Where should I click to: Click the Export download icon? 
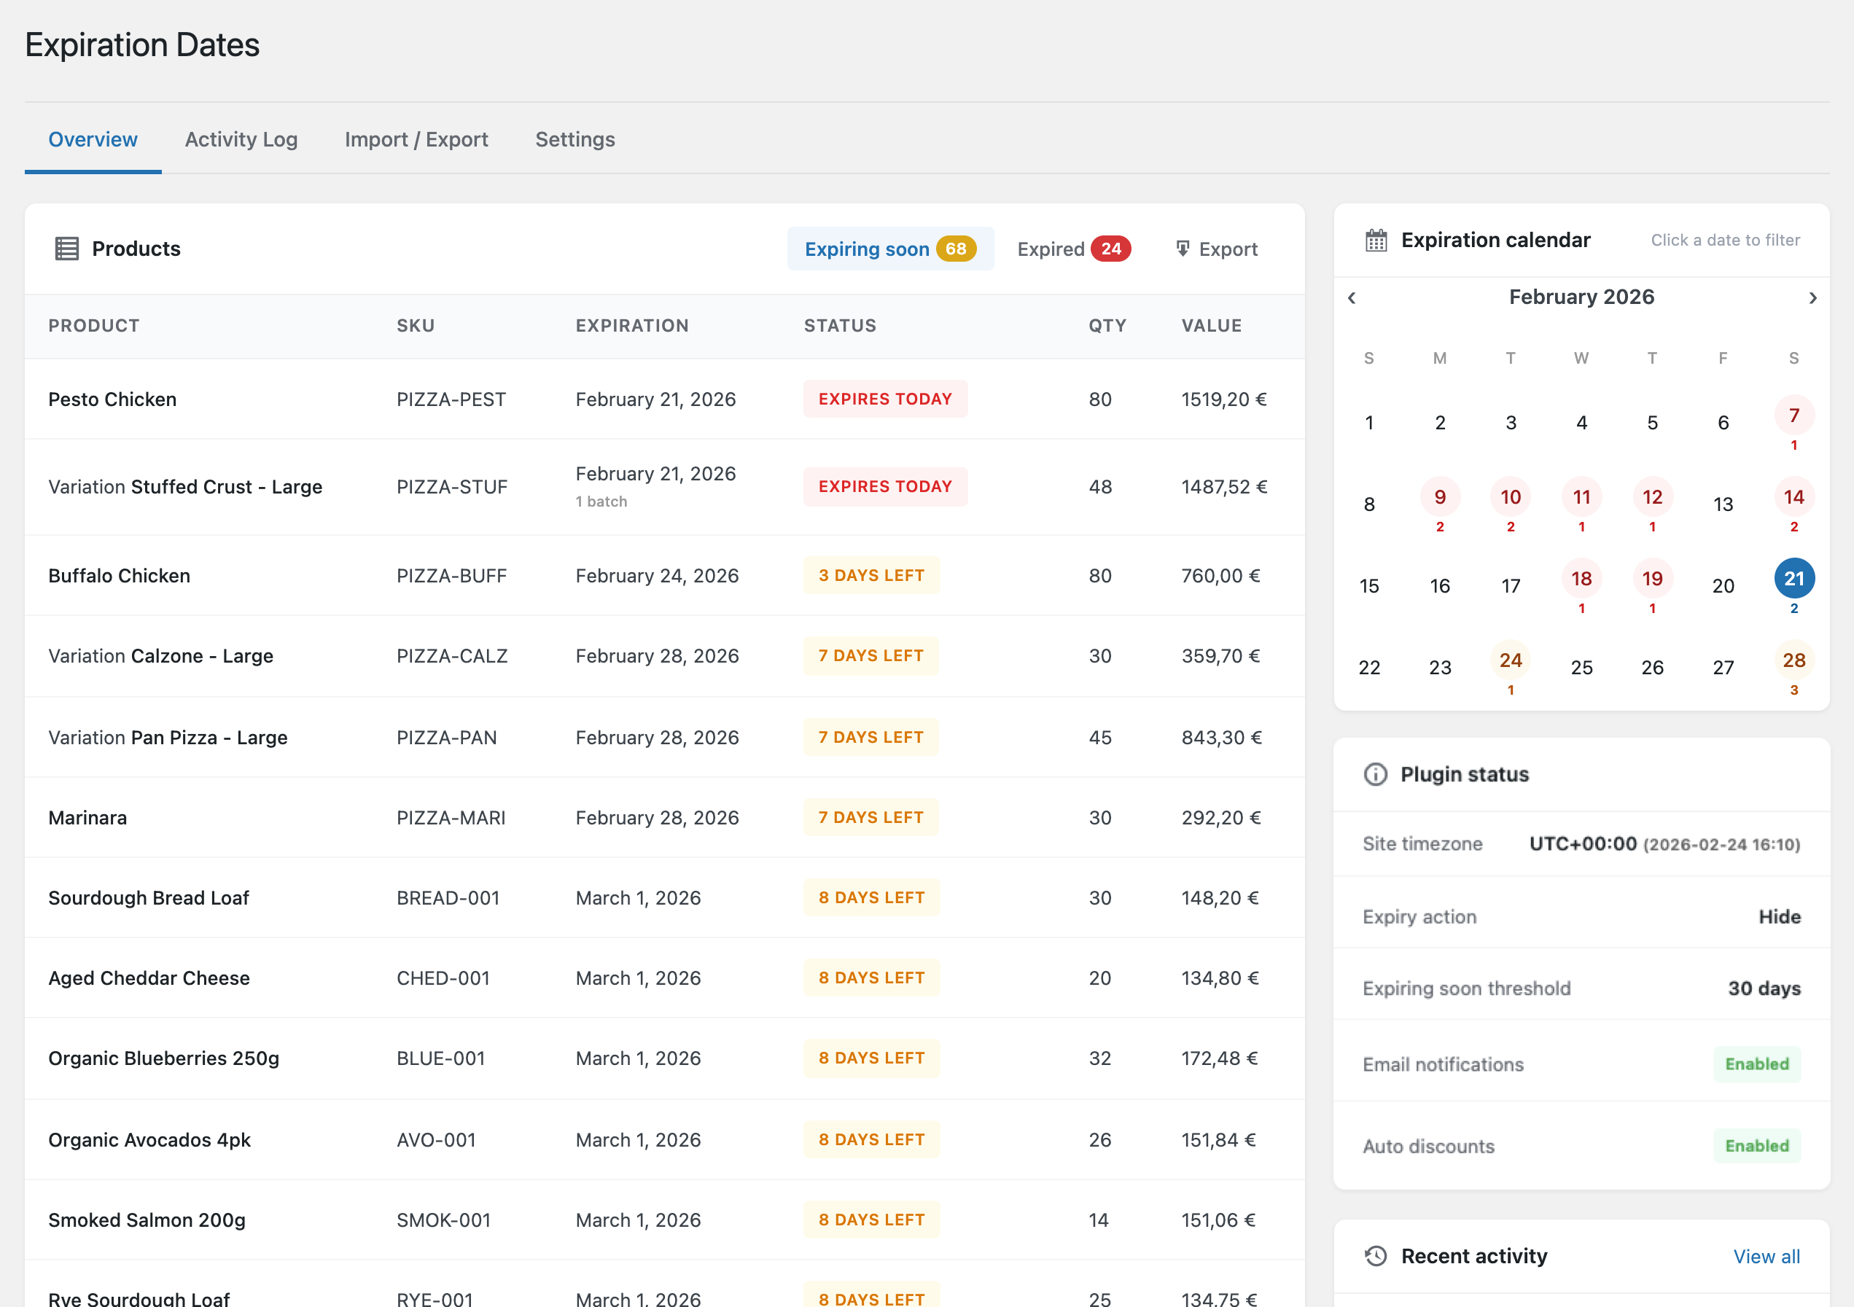coord(1182,248)
